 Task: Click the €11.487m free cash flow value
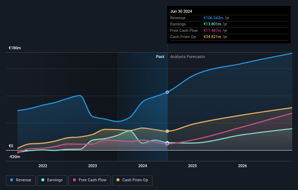[x=212, y=30]
